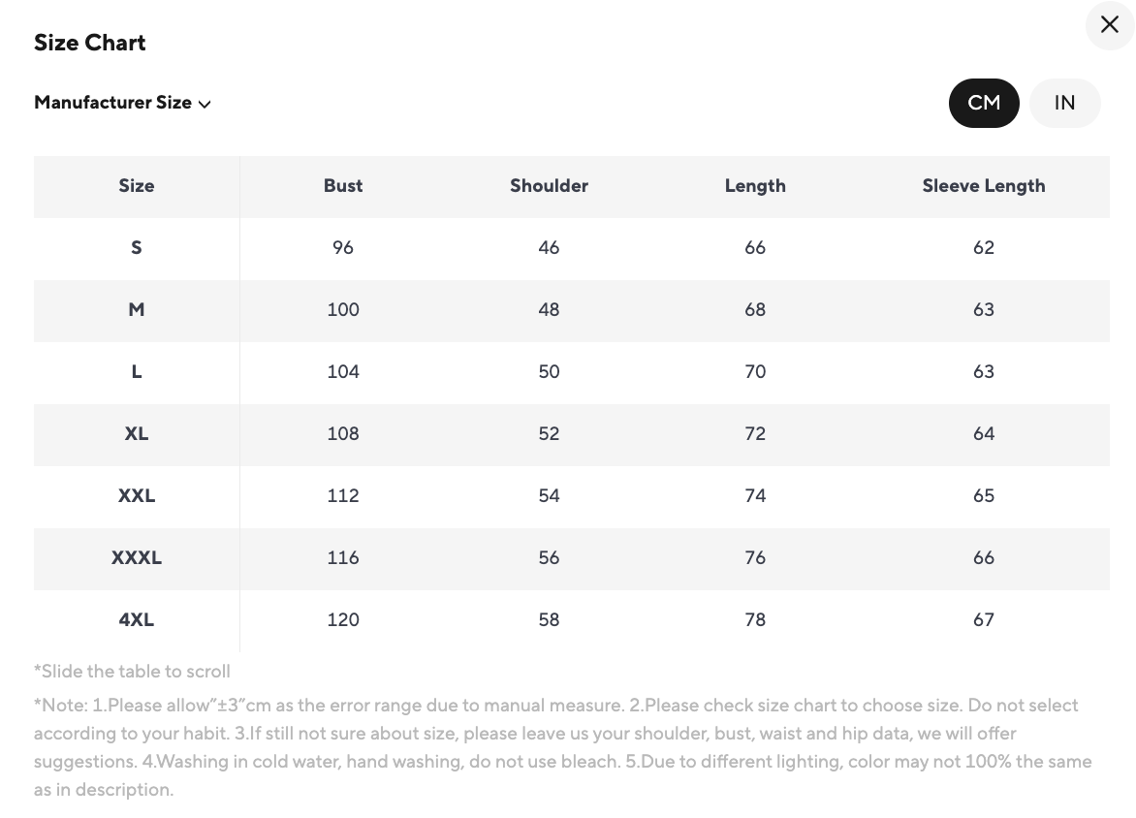The width and height of the screenshot is (1136, 818).
Task: Close the Size Chart dialog
Action: click(1110, 25)
